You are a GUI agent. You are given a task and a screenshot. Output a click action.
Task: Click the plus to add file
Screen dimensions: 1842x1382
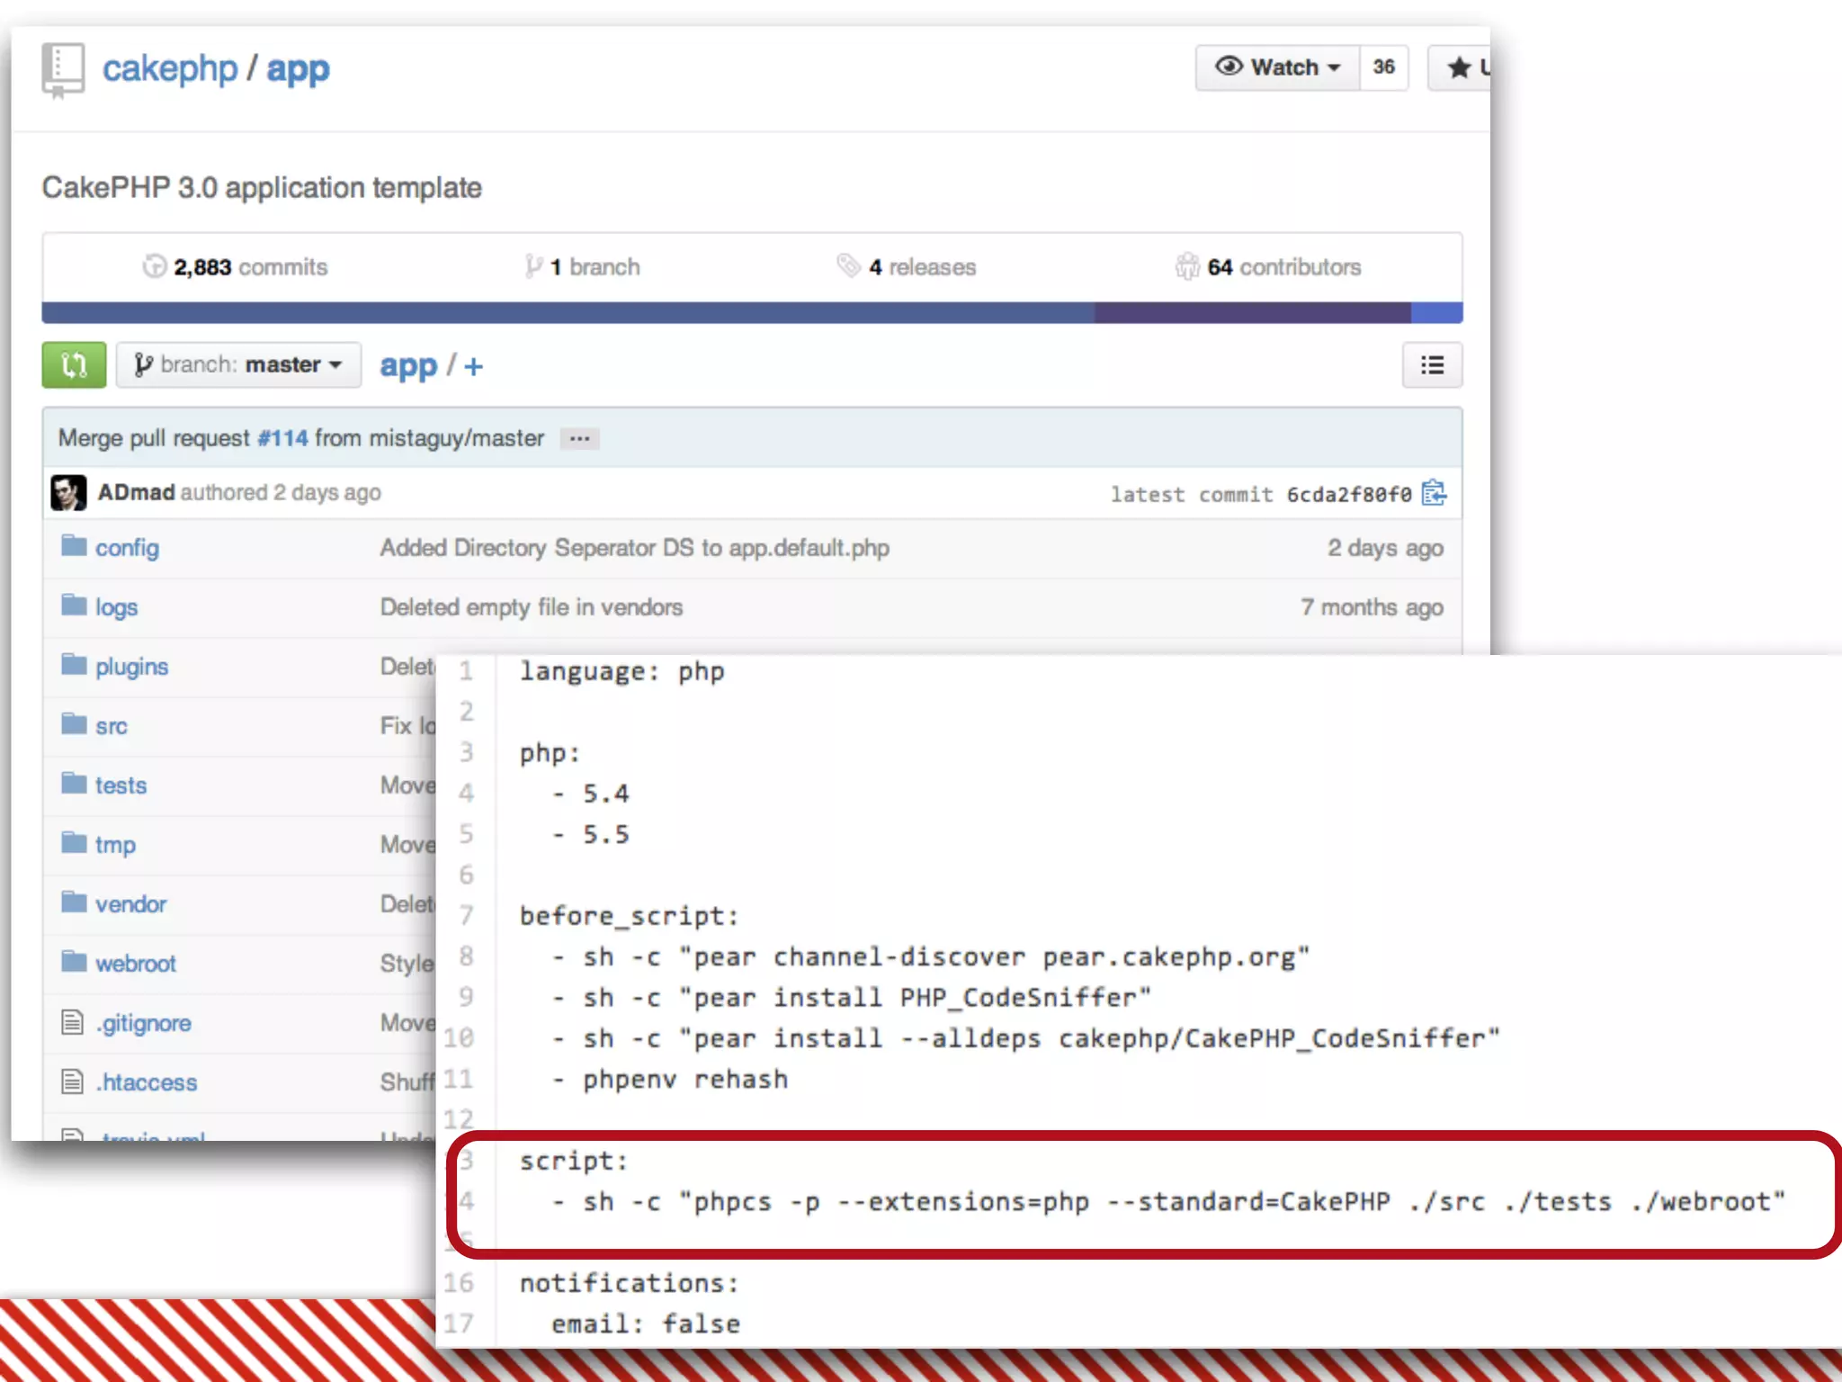coord(474,366)
